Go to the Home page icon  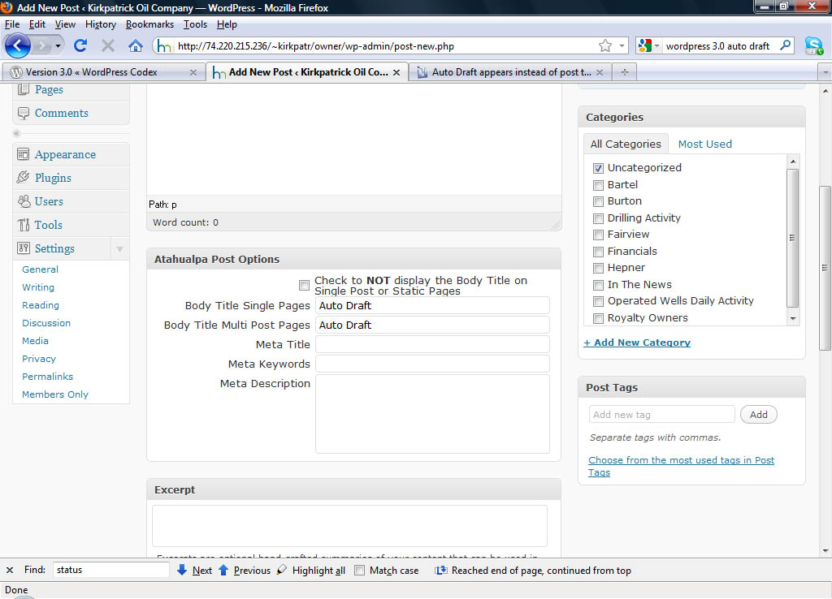136,46
